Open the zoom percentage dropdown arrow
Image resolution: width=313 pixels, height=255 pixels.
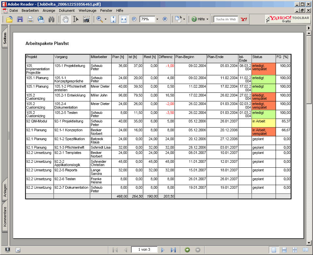click(157, 19)
